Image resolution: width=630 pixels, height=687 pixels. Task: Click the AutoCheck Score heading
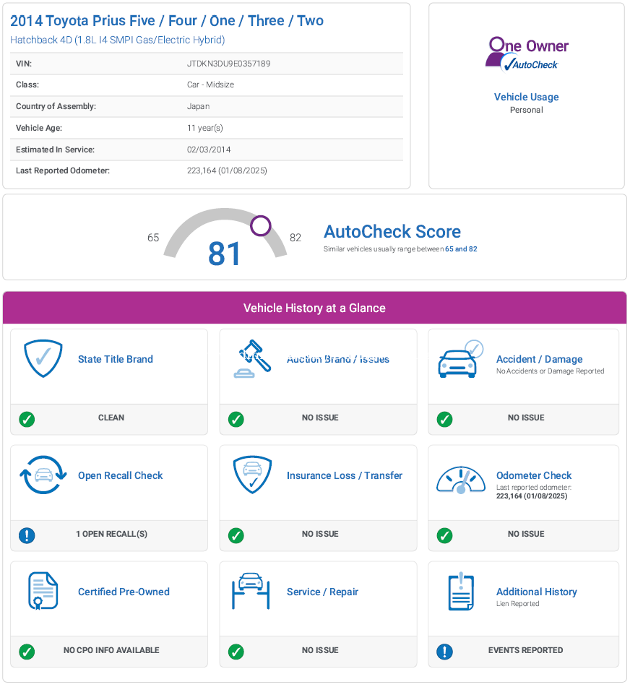click(392, 231)
